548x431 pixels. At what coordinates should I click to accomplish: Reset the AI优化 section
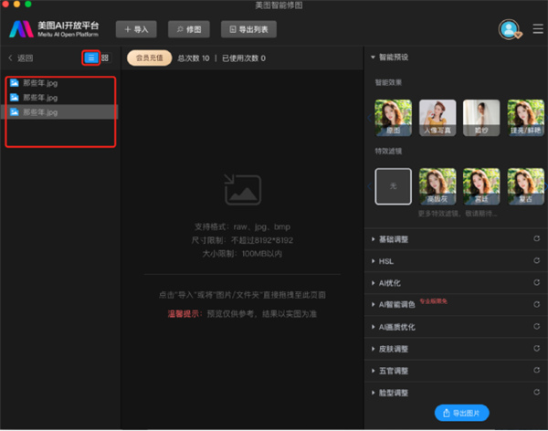coord(536,283)
